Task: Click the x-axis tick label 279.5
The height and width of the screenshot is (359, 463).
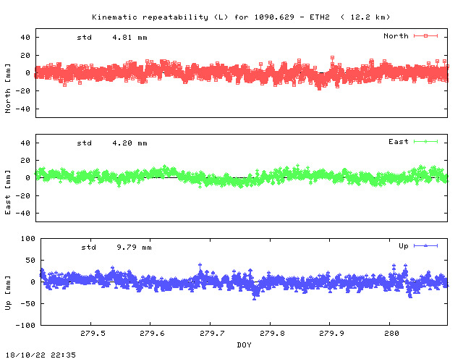Action: point(93,333)
